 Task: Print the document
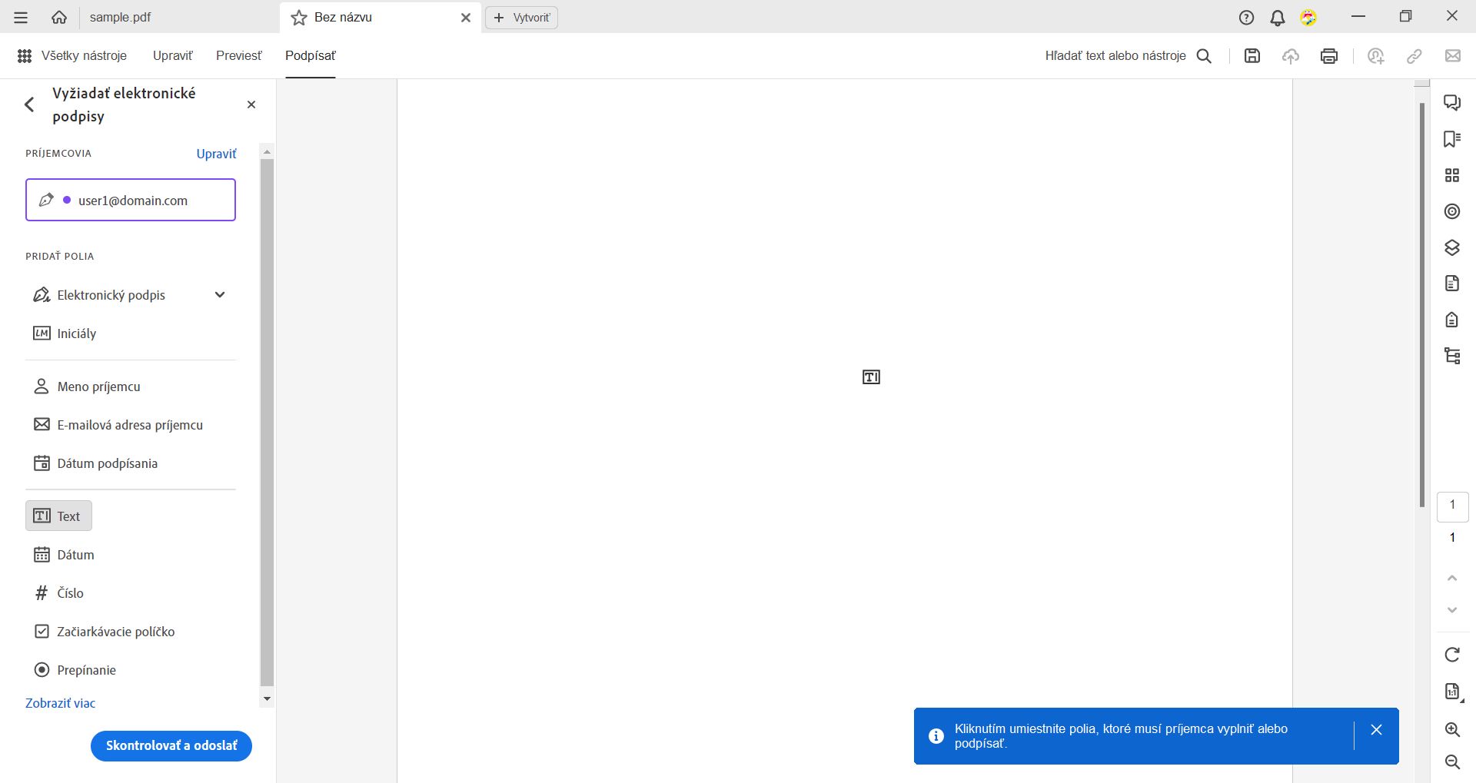tap(1329, 55)
